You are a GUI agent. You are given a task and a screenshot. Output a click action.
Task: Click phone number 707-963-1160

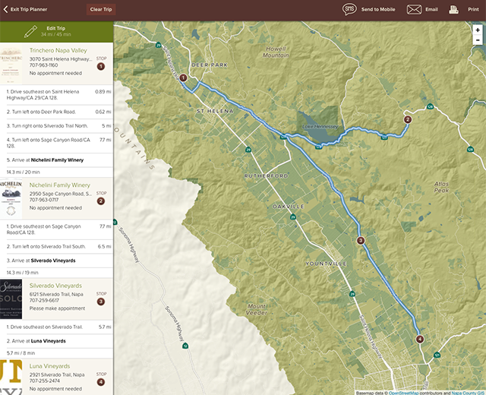coord(44,65)
